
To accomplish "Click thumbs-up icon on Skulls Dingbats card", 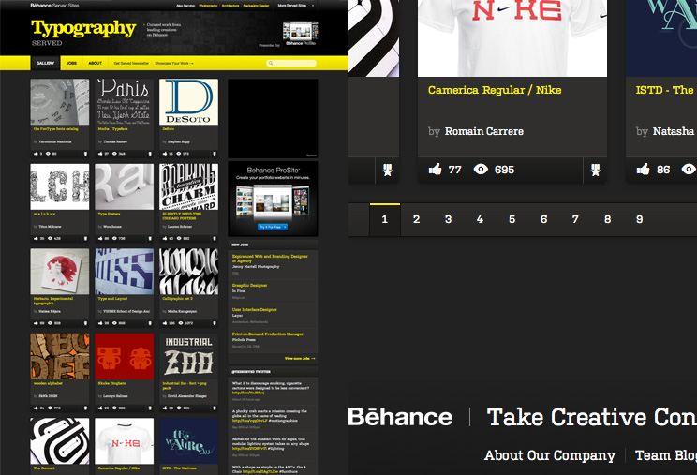I will coord(100,408).
